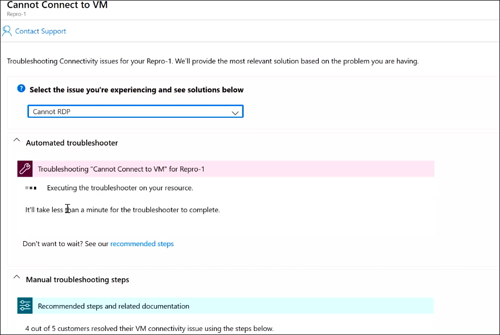Click the loading dots progress indicator

pos(31,188)
